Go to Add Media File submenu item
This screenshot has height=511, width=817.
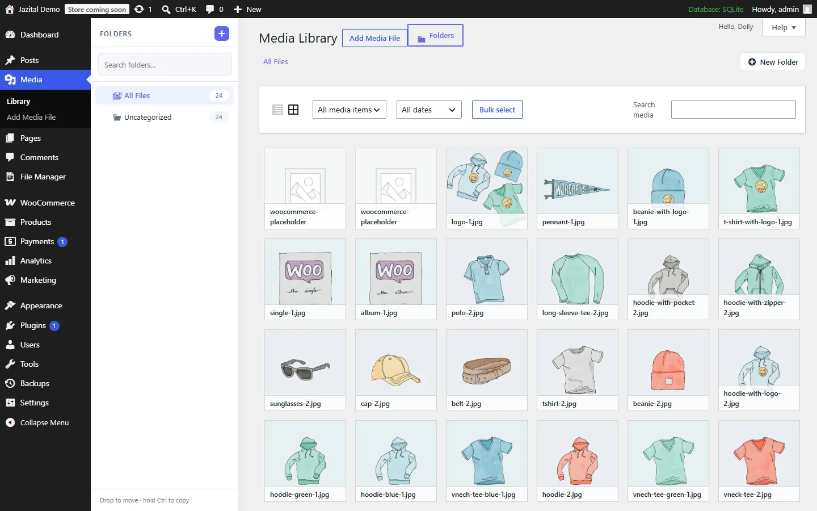point(31,117)
